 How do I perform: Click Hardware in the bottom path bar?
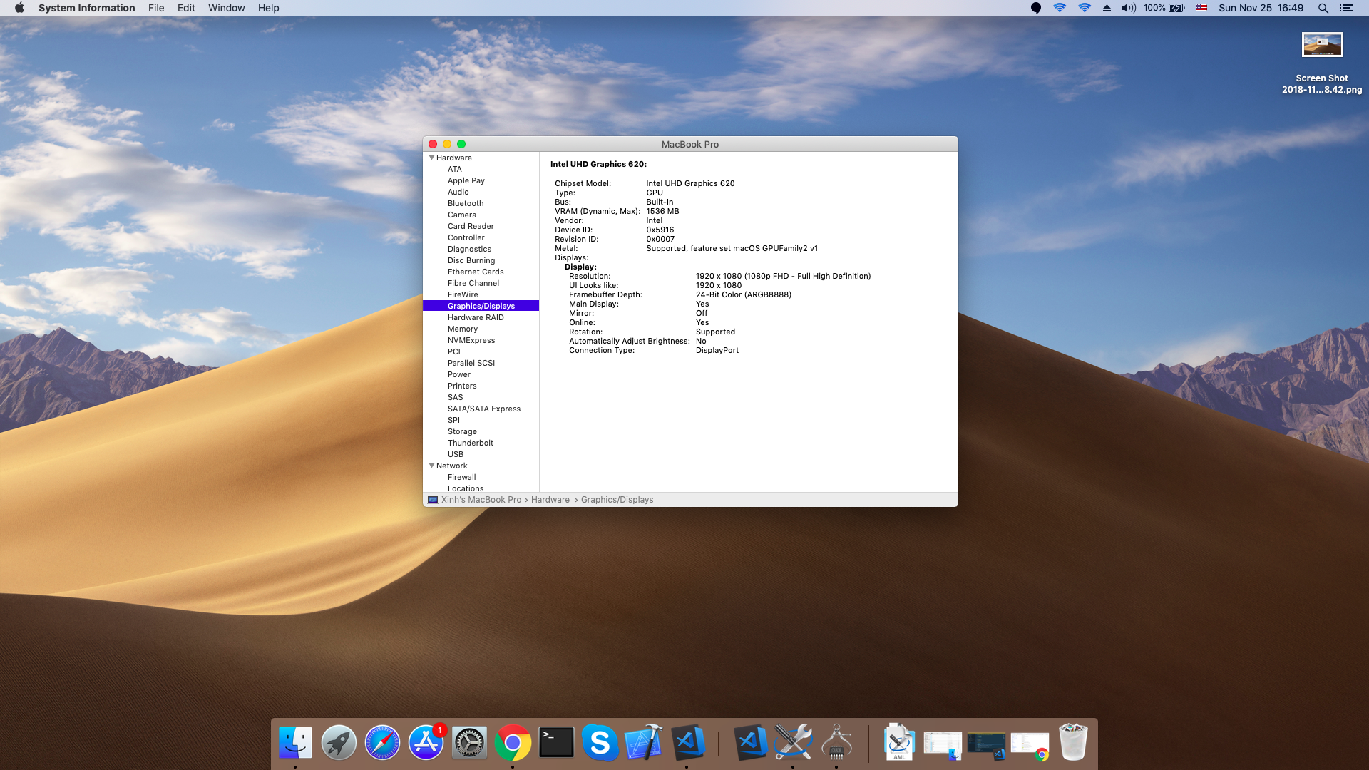550,500
